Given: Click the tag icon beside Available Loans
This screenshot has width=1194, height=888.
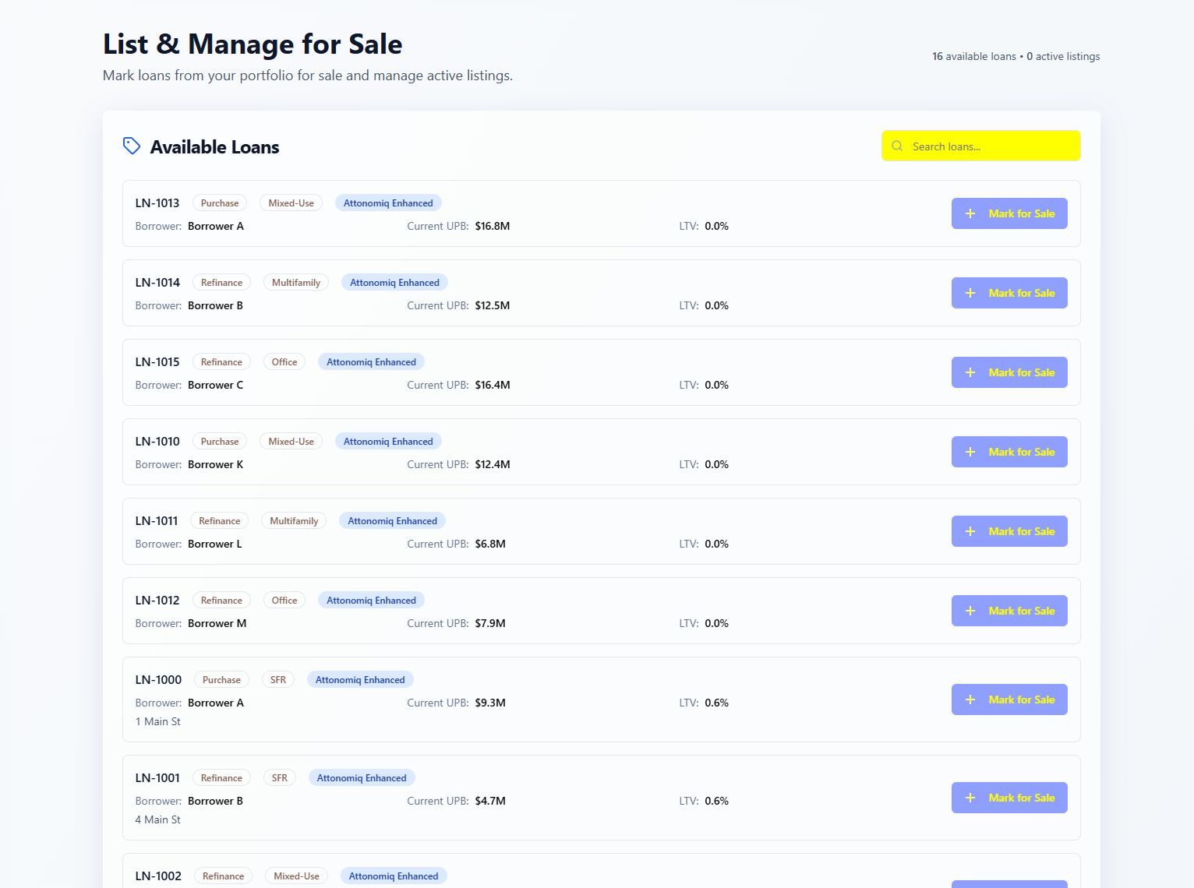Looking at the screenshot, I should [x=132, y=146].
